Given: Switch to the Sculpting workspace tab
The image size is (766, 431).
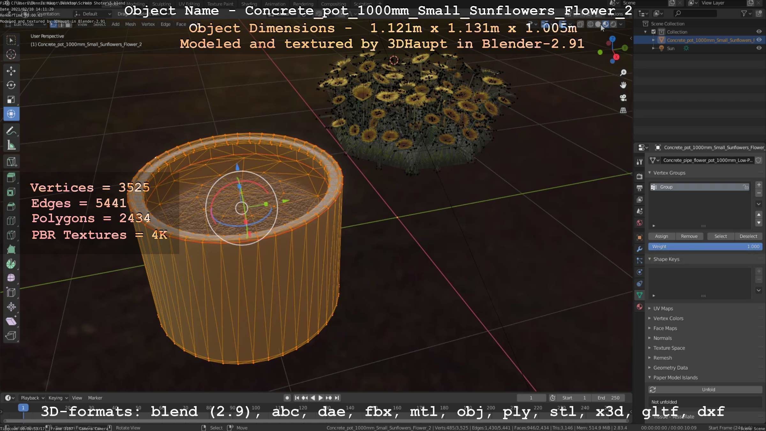Looking at the screenshot, I should pyautogui.click(x=161, y=4).
